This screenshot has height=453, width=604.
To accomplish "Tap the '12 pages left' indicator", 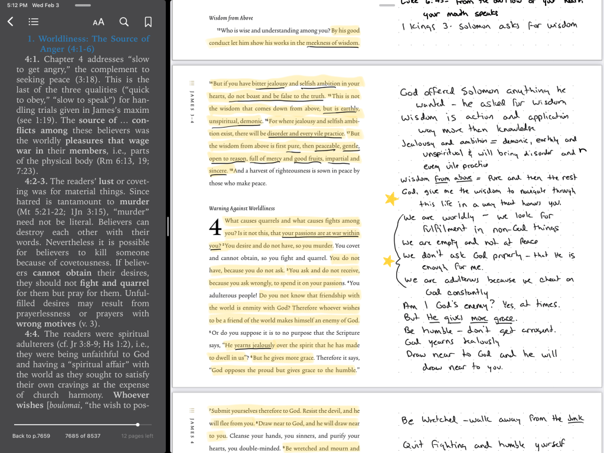I will tap(137, 436).
